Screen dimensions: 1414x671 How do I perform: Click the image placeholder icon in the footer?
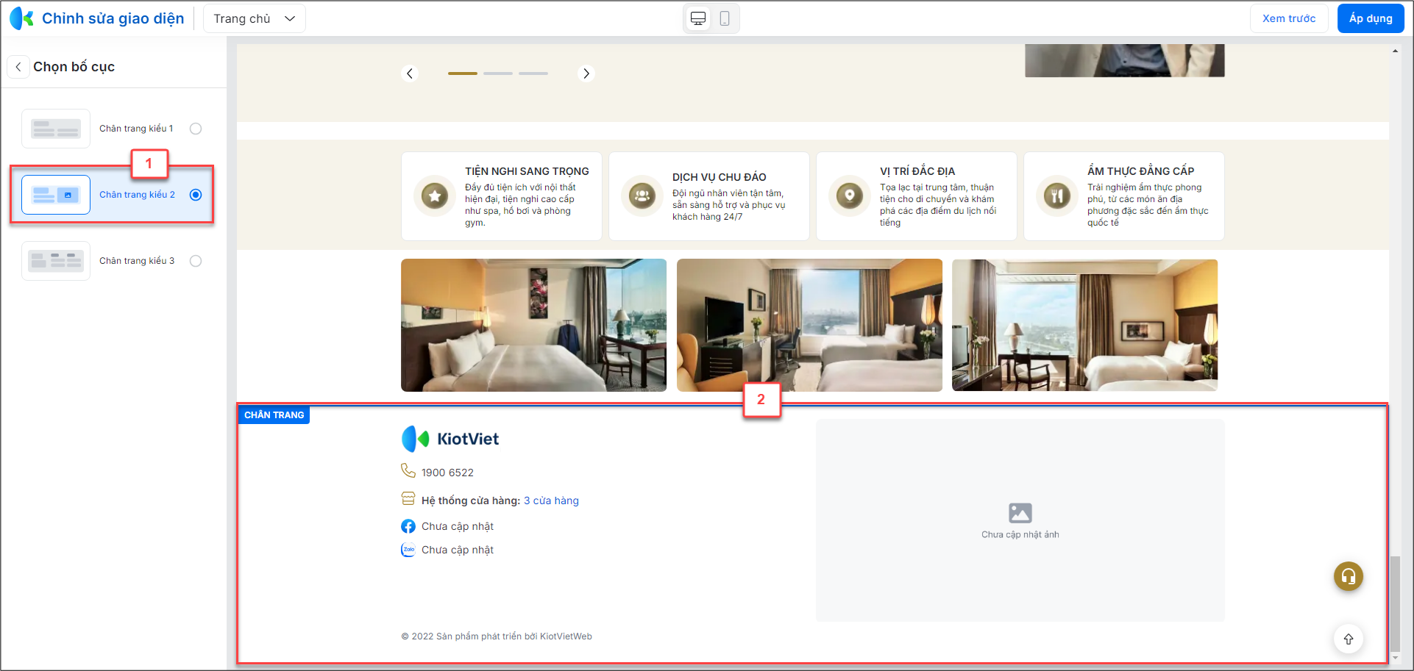pos(1020,512)
